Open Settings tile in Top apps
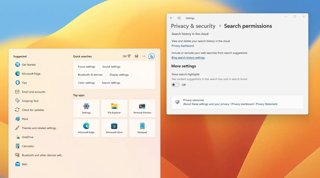This screenshot has width=320, height=178. click(86, 108)
